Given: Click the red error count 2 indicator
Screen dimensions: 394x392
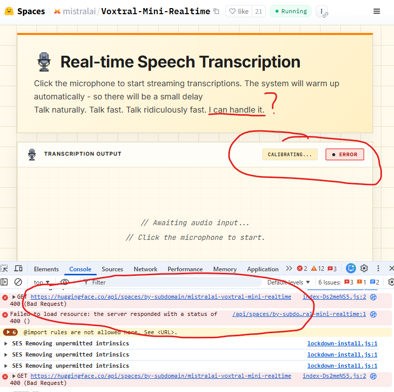Looking at the screenshot, I should coord(302,268).
